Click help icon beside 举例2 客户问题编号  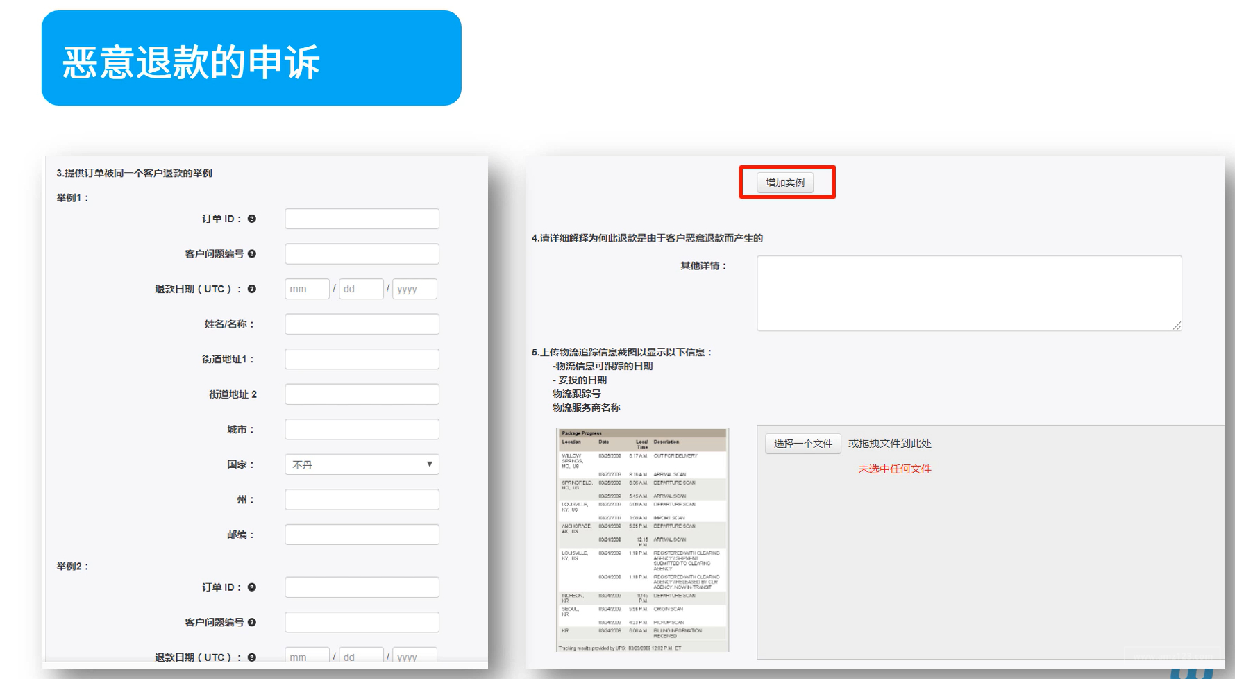click(252, 623)
